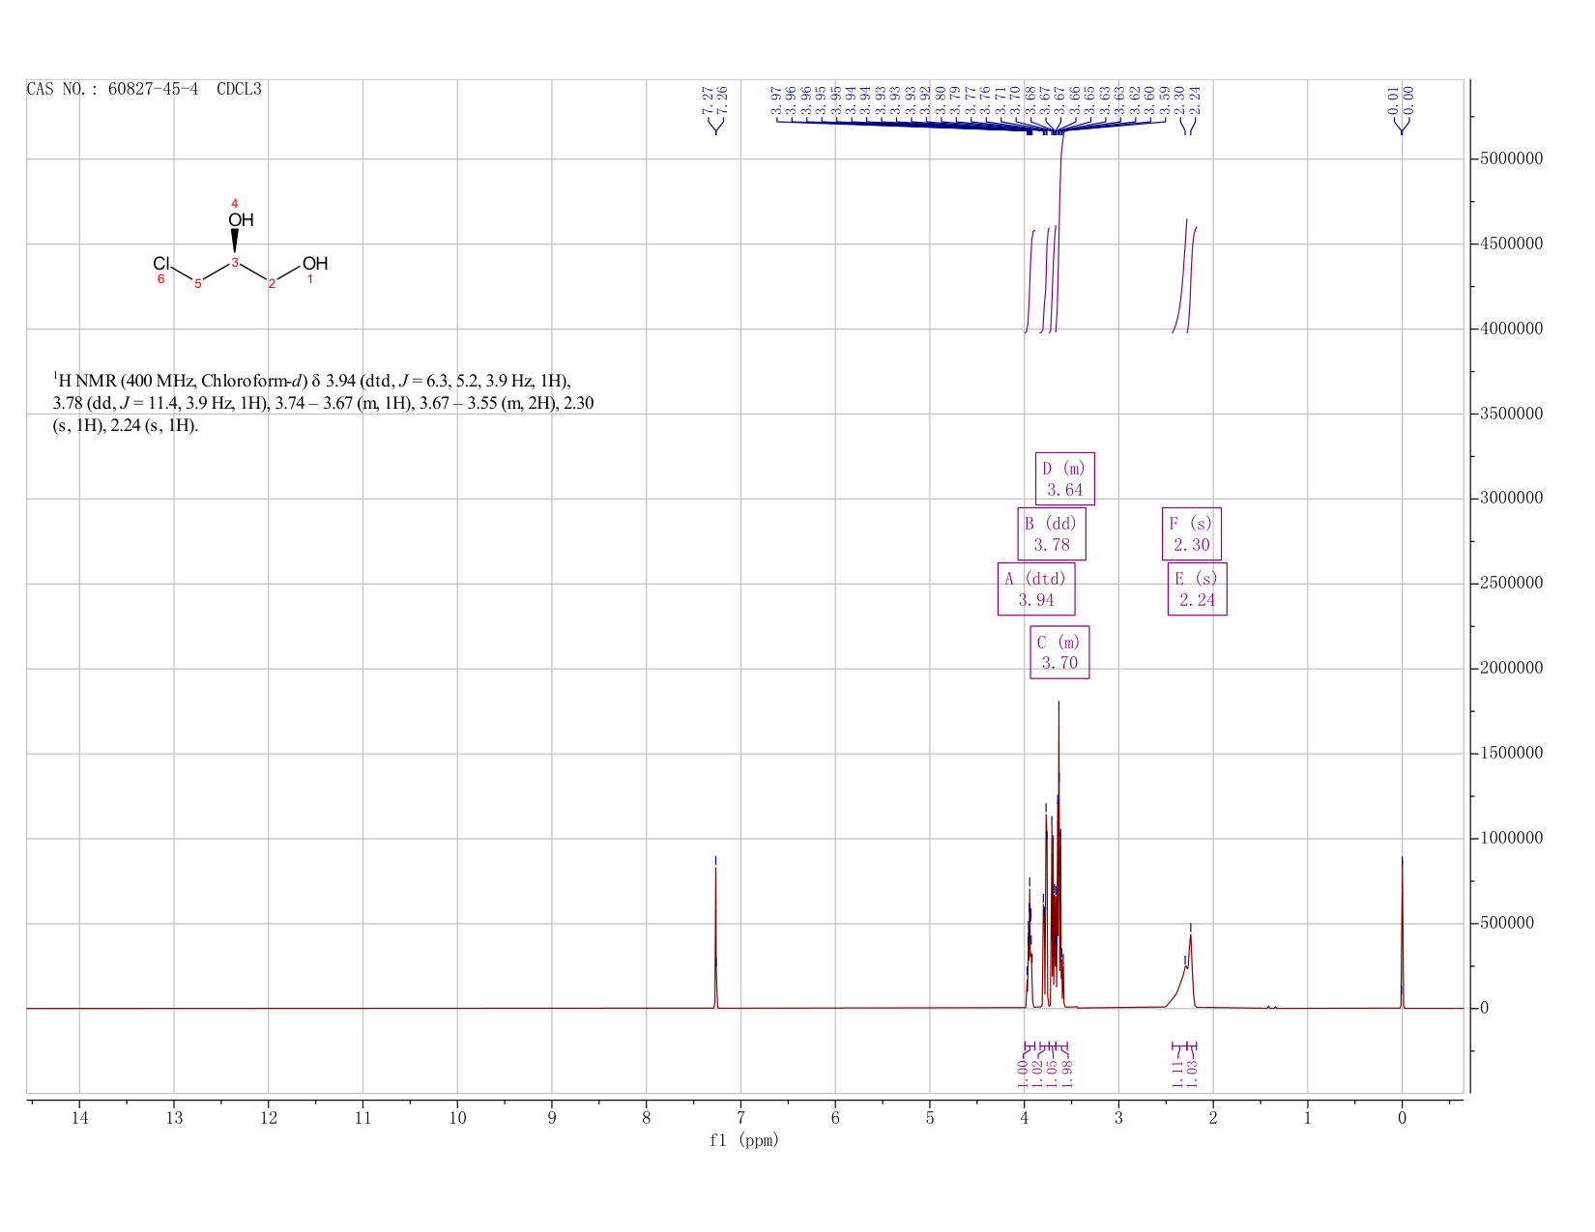Image resolution: width=1595 pixels, height=1232 pixels.
Task: Click the Cl atom in the structure
Action: point(161,264)
